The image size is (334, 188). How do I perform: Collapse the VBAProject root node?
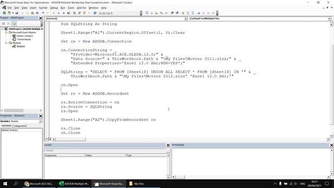(x=2, y=29)
